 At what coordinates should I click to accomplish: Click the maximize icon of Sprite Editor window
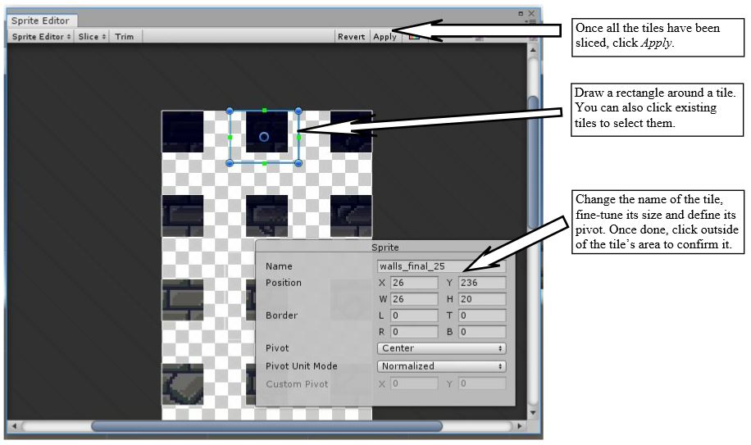[x=521, y=13]
